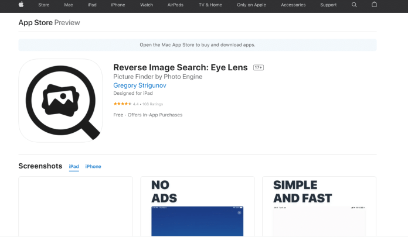
Task: Switch to iPhone screenshots tab
Action: [93, 167]
